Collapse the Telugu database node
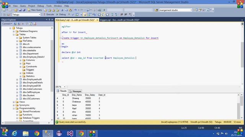Image resolution: width=245 pixels, height=137 pixels. tap(10, 28)
